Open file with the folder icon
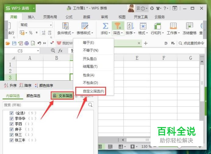 [8, 43]
